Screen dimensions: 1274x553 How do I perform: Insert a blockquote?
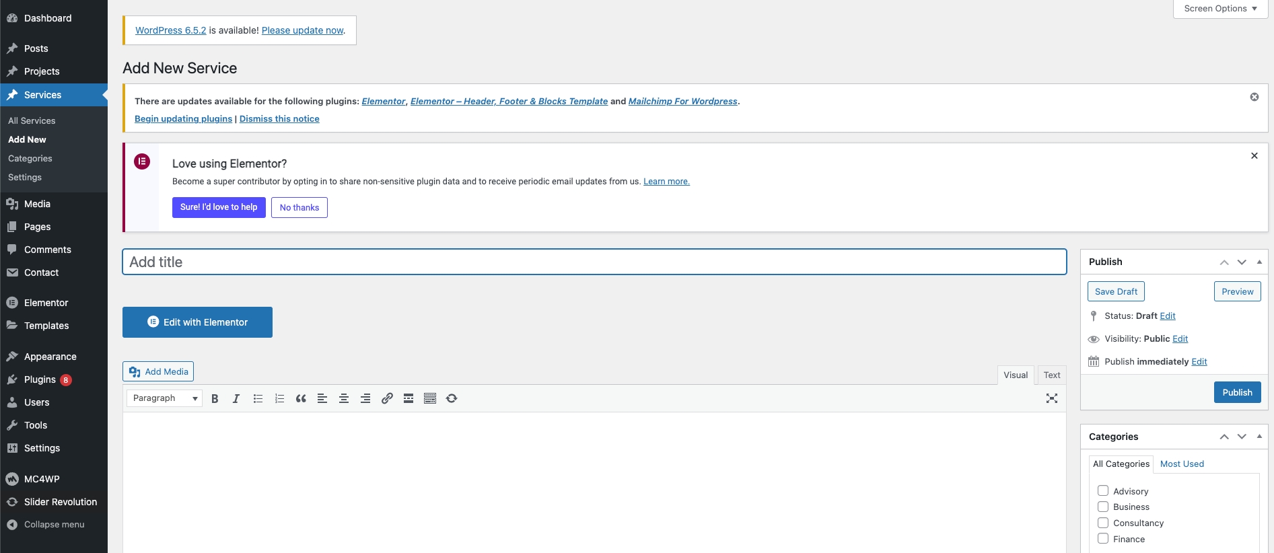coord(301,398)
